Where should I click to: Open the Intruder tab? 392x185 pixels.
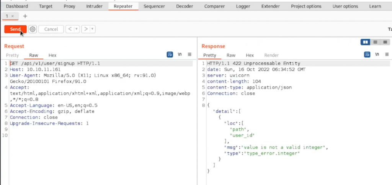(94, 6)
